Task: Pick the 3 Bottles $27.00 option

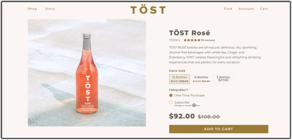Action: 223,79
